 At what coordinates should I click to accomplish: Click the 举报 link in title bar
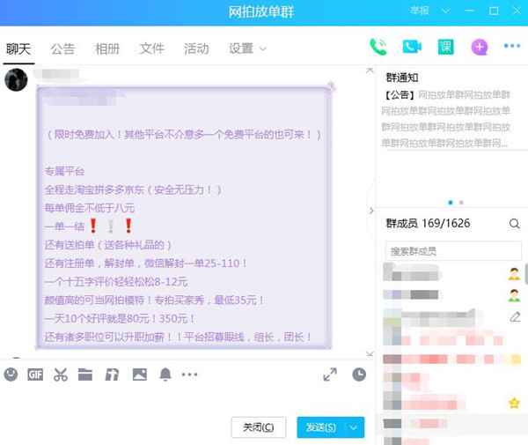(x=419, y=11)
